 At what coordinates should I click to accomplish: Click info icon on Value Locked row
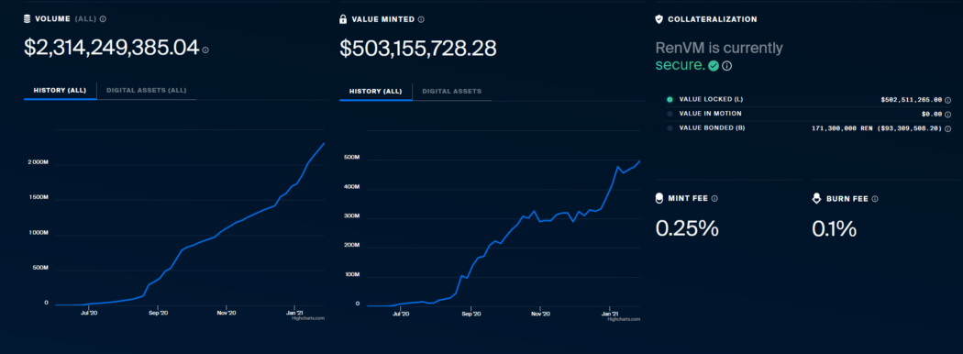click(x=947, y=100)
